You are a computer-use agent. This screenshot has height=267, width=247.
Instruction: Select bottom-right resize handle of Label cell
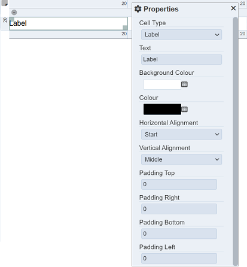(x=125, y=28)
